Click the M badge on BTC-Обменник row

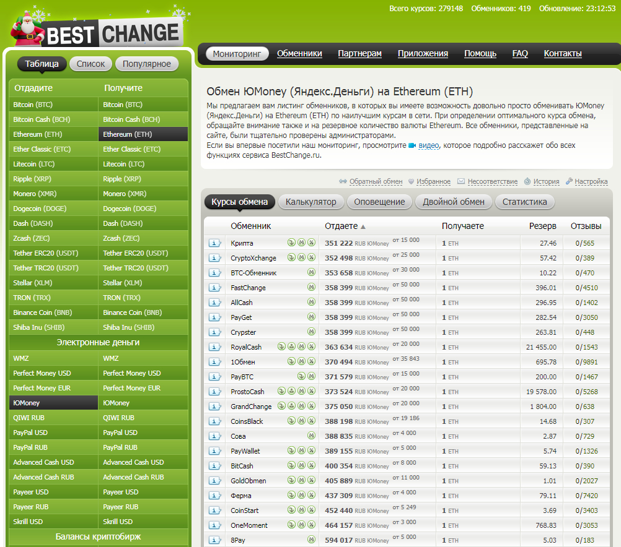click(x=312, y=272)
